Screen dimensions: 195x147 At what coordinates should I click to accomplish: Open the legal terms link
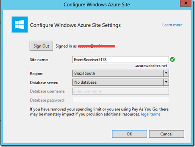pyautogui.click(x=151, y=114)
